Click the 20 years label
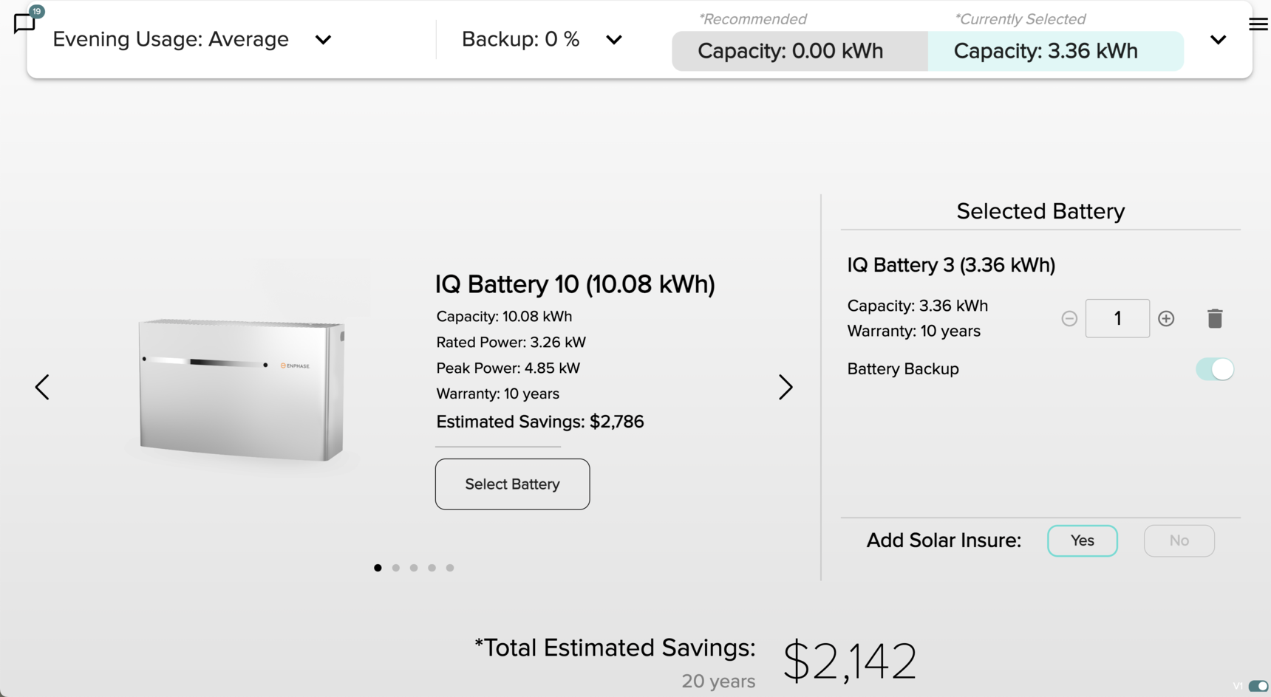The width and height of the screenshot is (1271, 697). point(718,681)
